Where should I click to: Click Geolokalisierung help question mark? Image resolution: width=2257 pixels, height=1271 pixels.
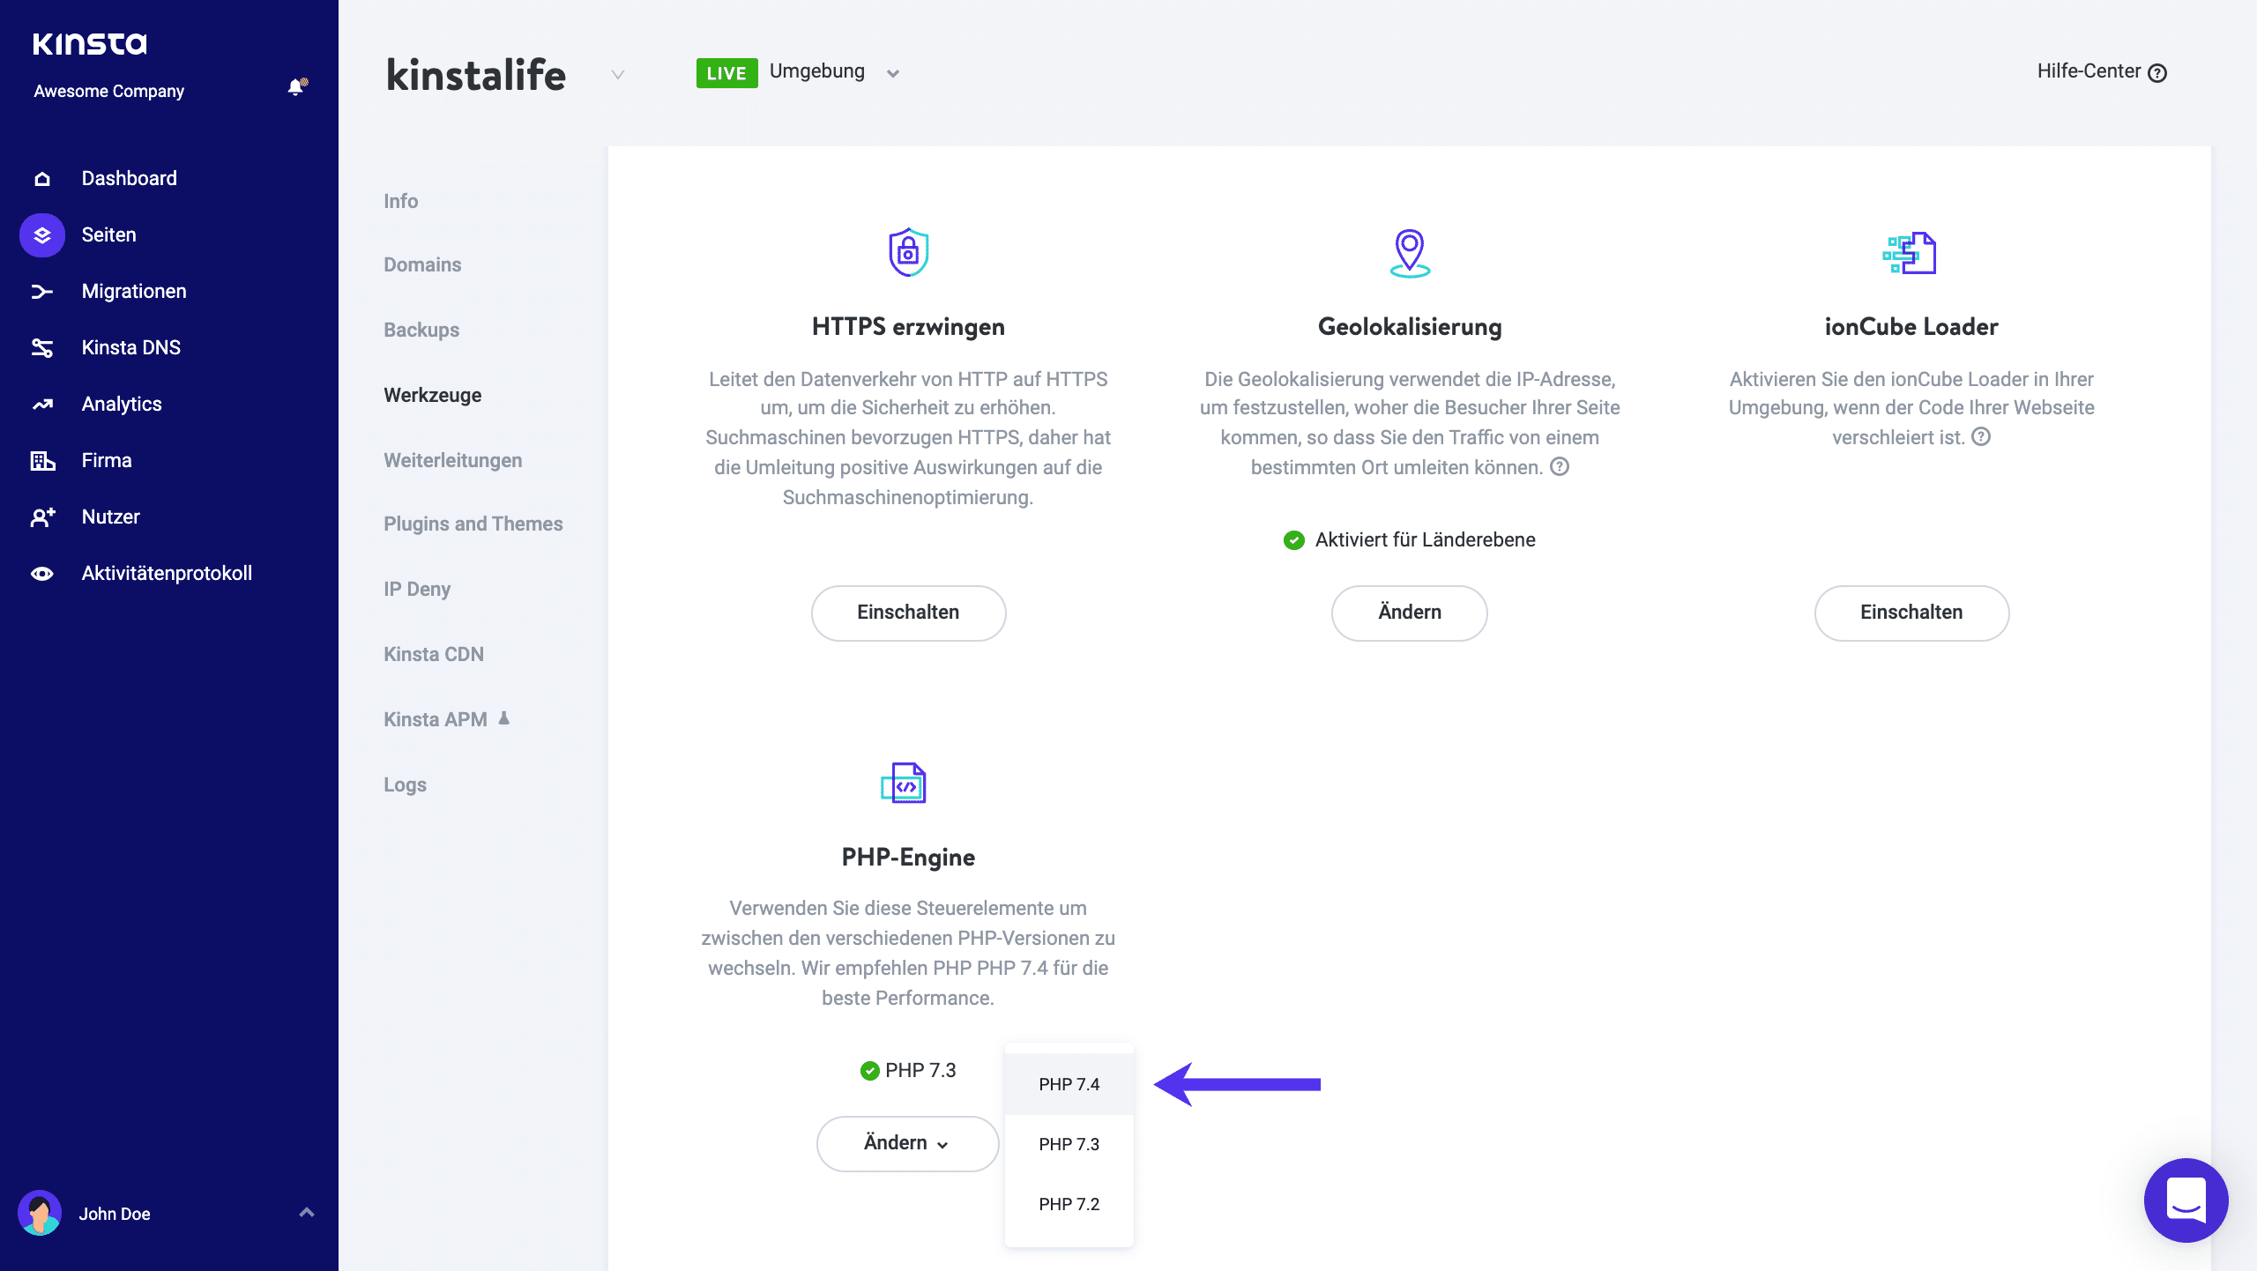click(1560, 467)
